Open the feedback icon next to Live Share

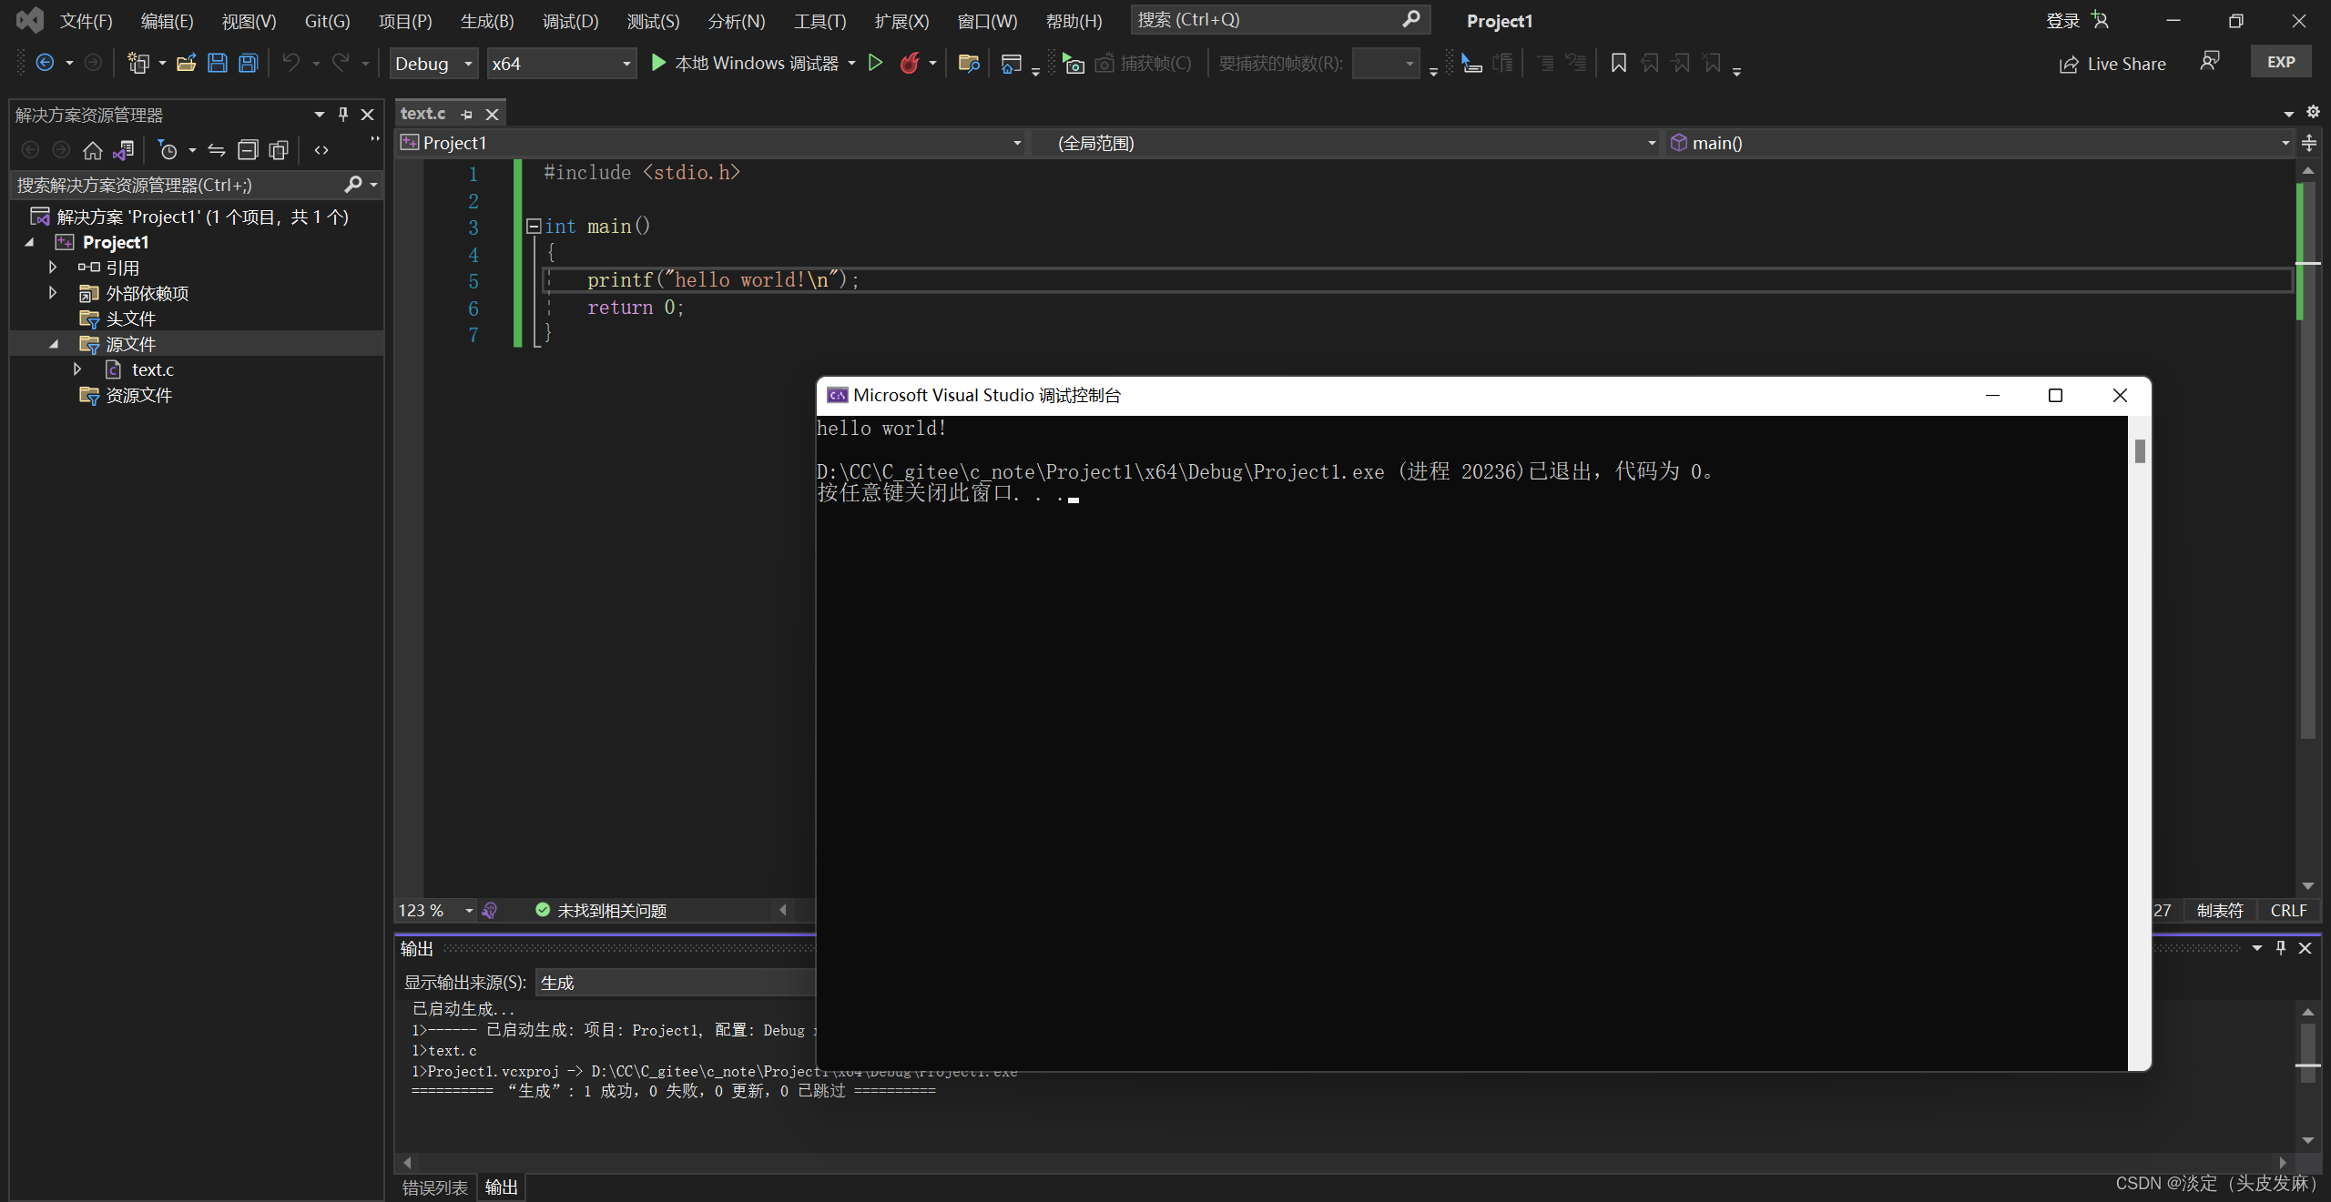2210,62
